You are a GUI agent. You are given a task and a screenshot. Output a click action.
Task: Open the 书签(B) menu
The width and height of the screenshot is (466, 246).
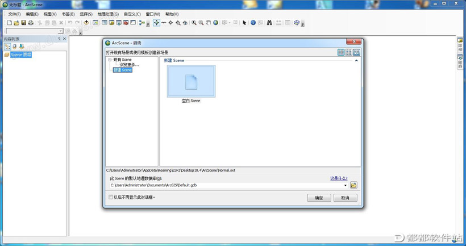(68, 14)
